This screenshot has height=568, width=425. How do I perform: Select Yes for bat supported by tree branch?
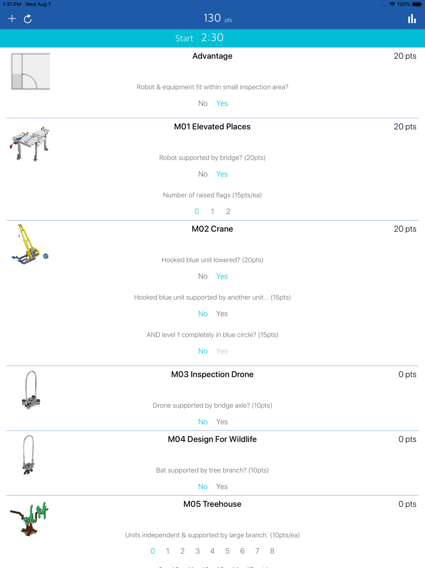222,487
